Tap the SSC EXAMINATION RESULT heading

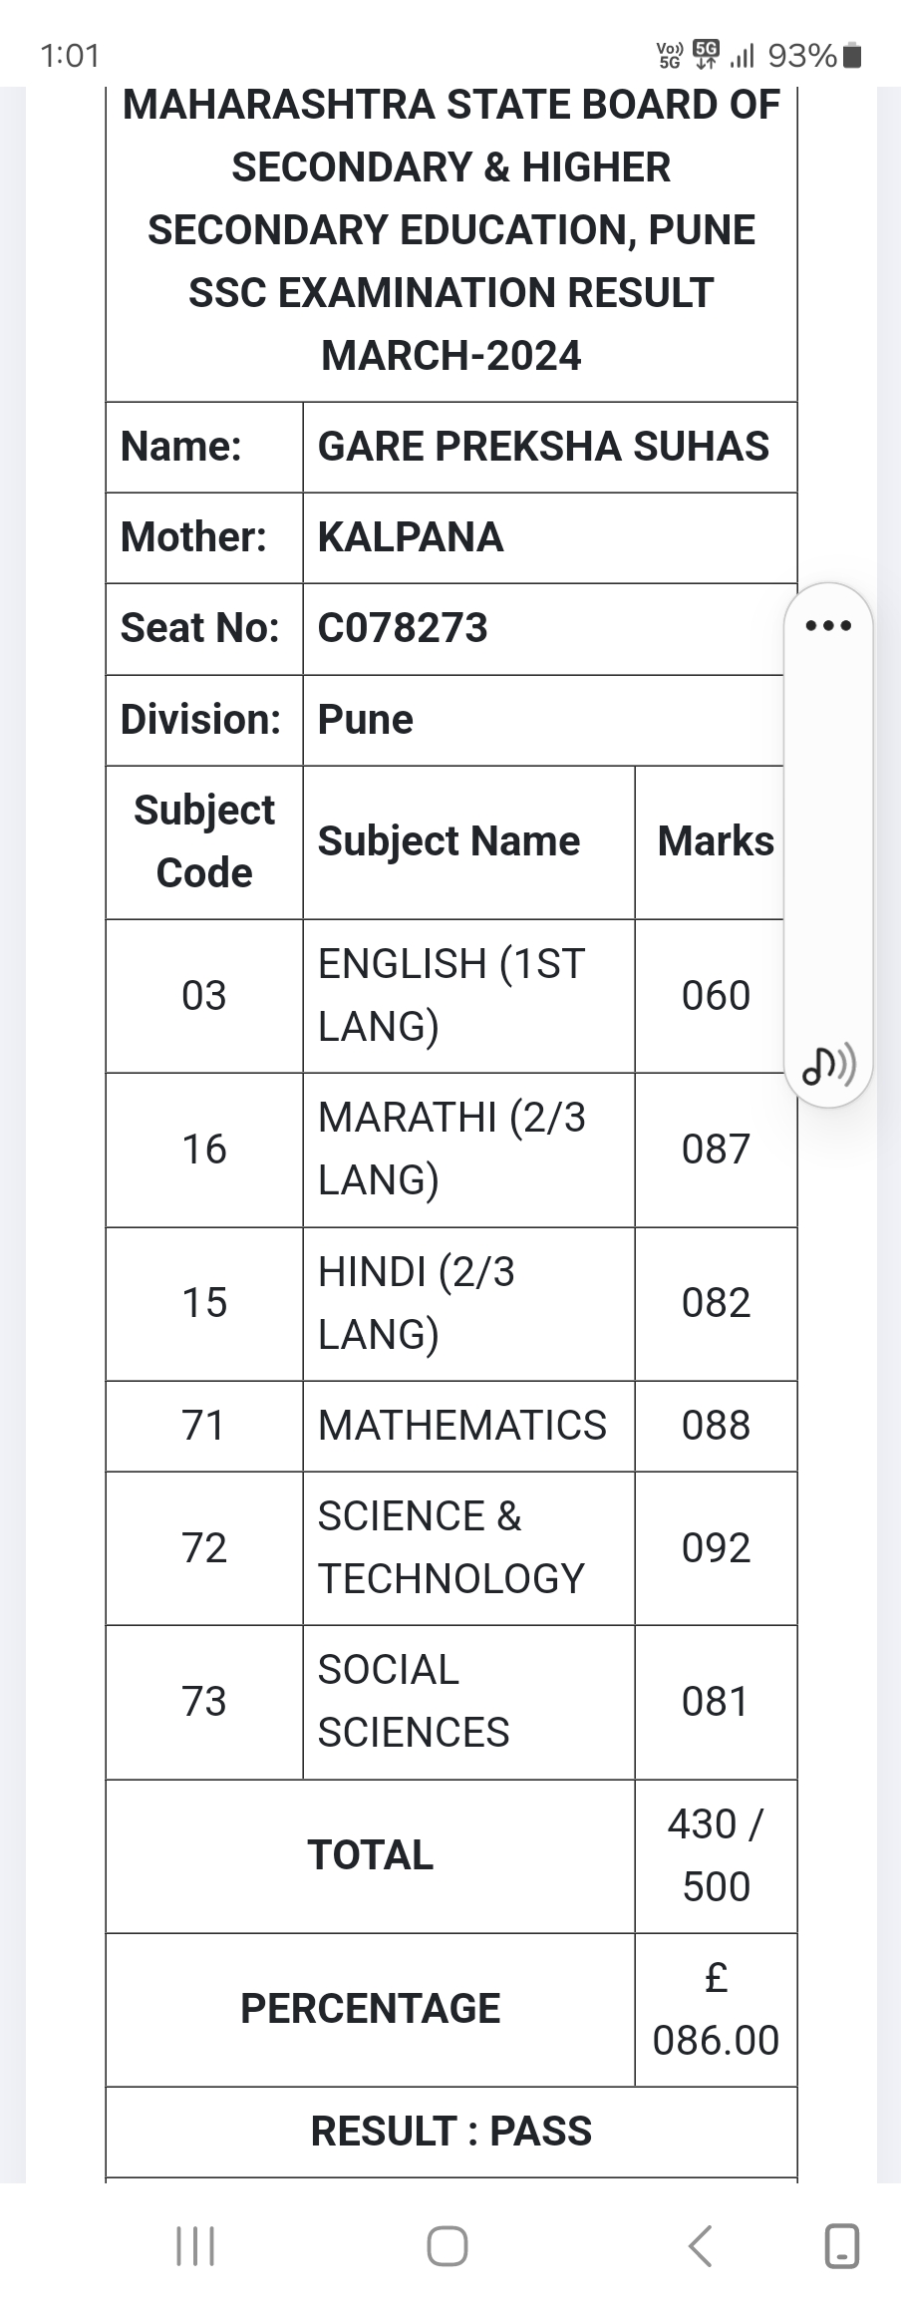pos(451,293)
